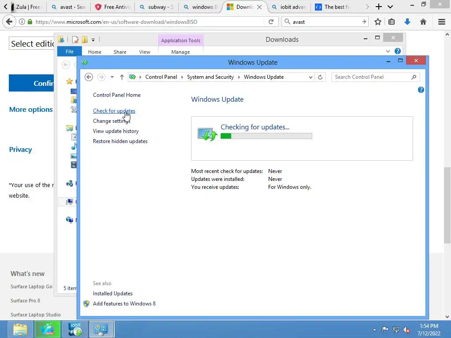The width and height of the screenshot is (451, 338).
Task: Click shield icon beside Add features to Windows 8
Action: [86, 304]
